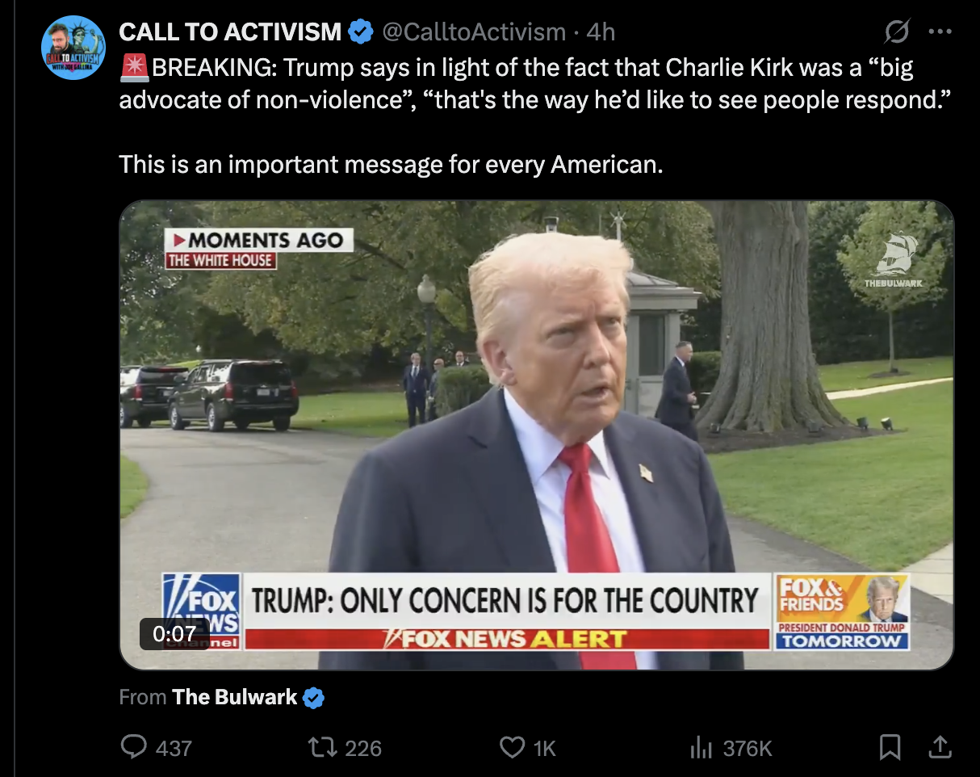This screenshot has width=980, height=777.
Task: Open the three-dot more options menu
Action: coord(940,32)
